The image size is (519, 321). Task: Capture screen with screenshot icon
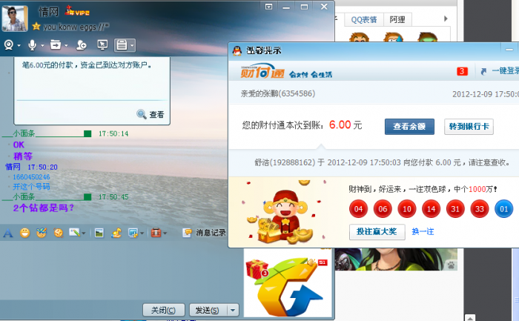point(133,233)
